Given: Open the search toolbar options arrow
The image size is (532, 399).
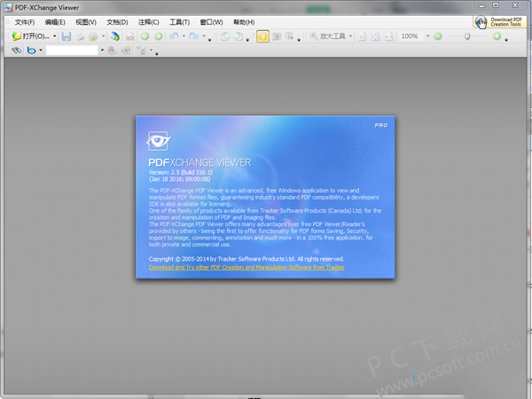Looking at the screenshot, I should coord(157,53).
